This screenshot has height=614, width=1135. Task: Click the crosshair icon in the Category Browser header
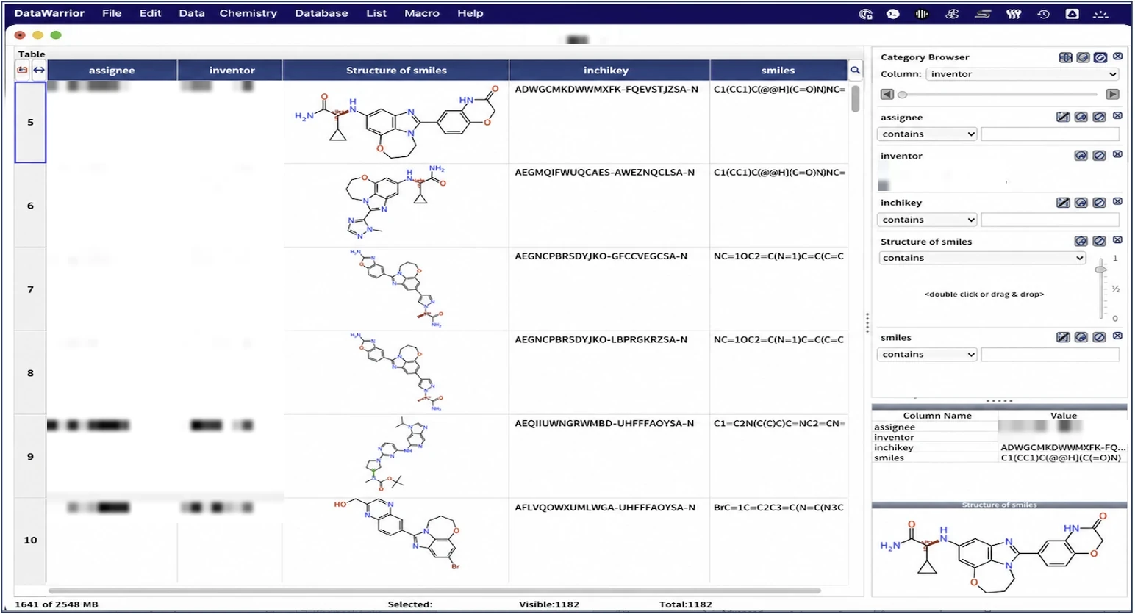[x=1065, y=57]
